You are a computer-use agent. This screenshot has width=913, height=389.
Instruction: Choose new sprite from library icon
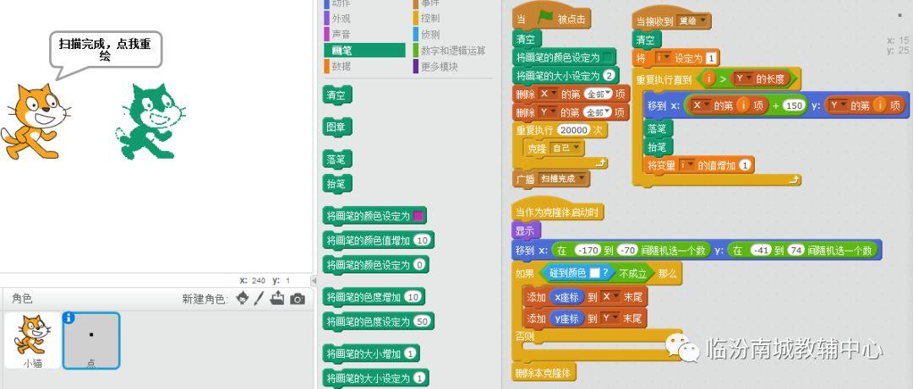pos(243,299)
